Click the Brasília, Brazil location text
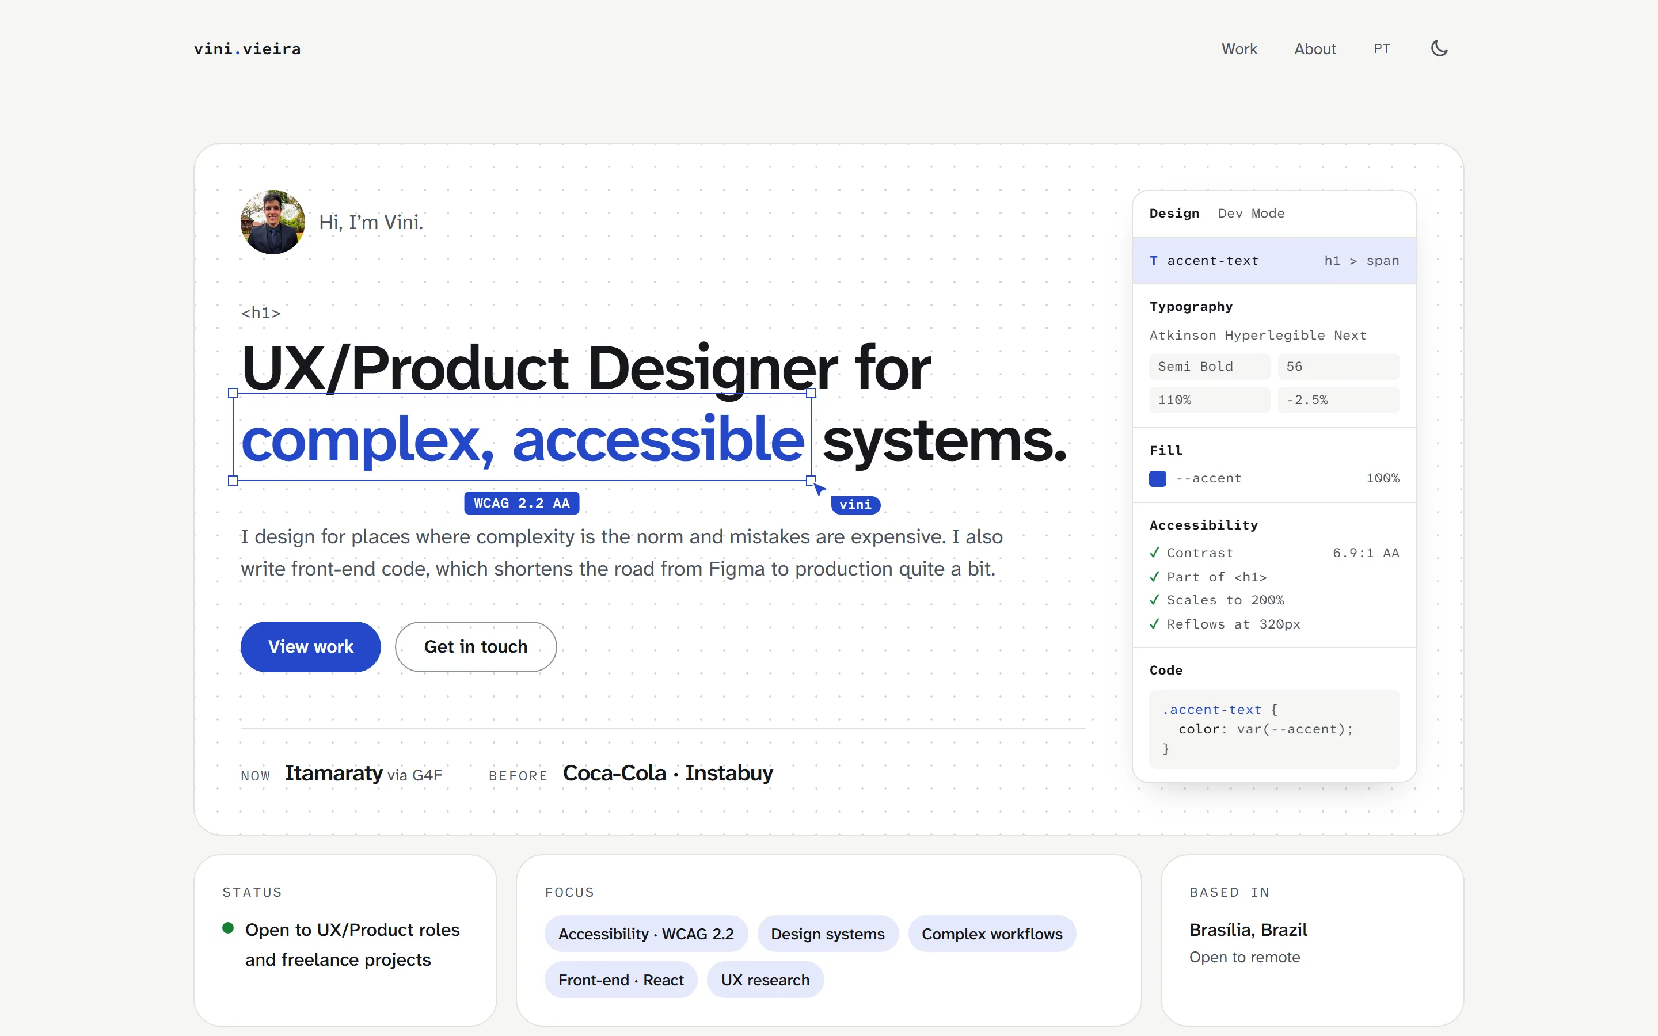This screenshot has height=1036, width=1658. click(x=1248, y=930)
